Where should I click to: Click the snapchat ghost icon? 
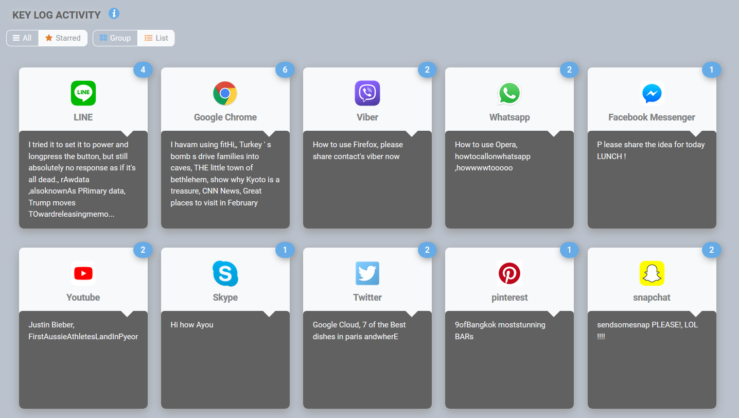(x=652, y=273)
